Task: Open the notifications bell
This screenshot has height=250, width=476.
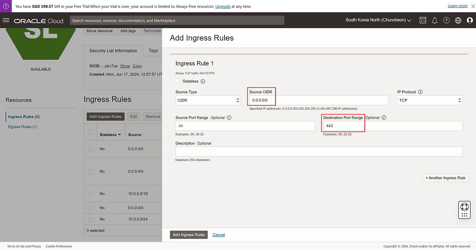Action: click(434, 20)
